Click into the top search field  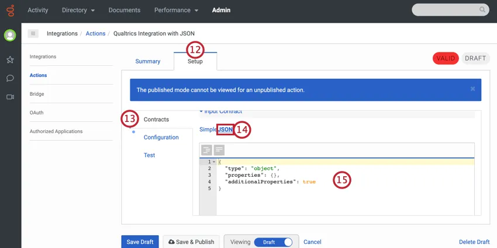[447, 10]
